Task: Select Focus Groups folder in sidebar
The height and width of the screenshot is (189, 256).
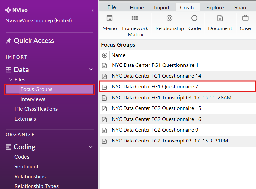Action: pyautogui.click(x=49, y=89)
